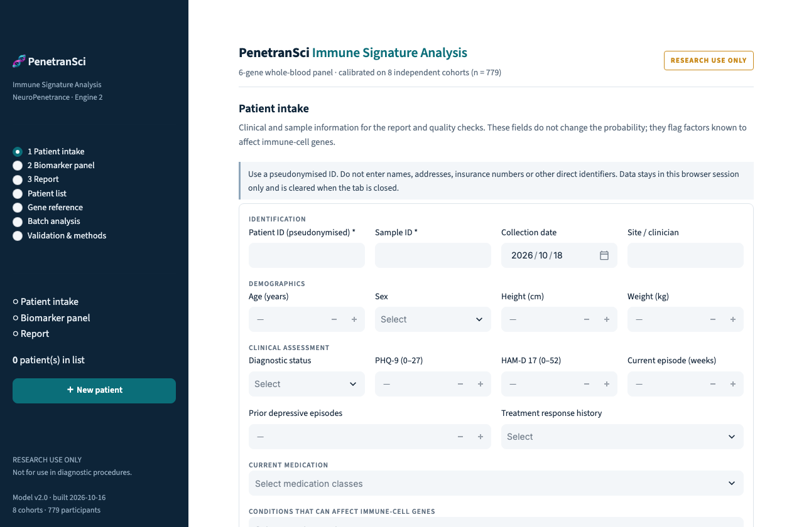Decrease Age (years) with minus icon

(334, 319)
